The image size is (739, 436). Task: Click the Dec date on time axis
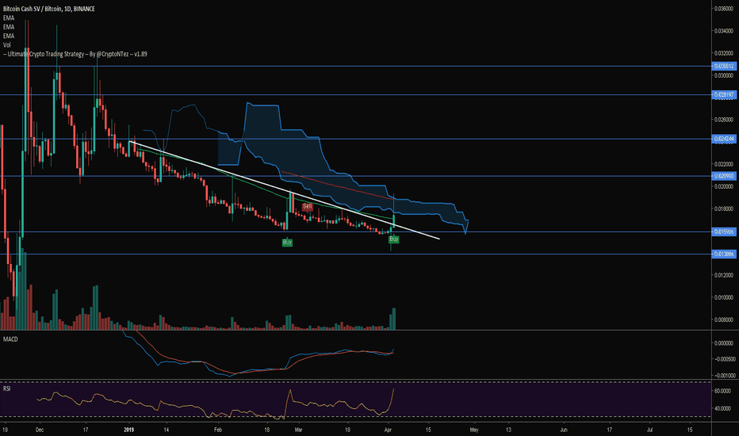(40, 430)
